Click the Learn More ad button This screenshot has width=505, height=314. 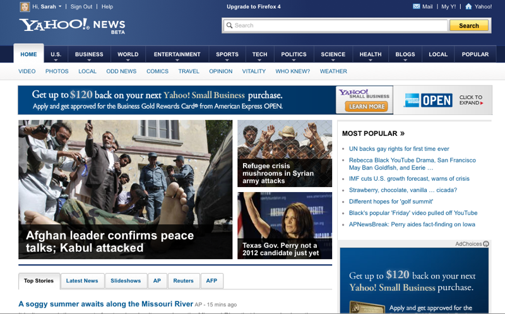367,106
